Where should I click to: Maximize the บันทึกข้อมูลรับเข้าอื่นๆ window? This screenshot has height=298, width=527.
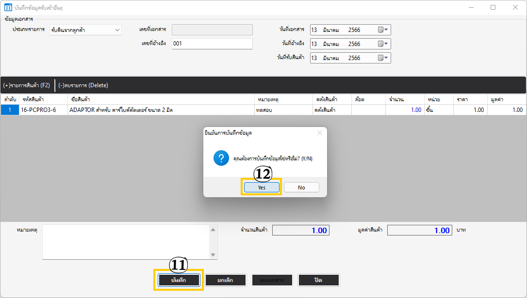pos(493,7)
